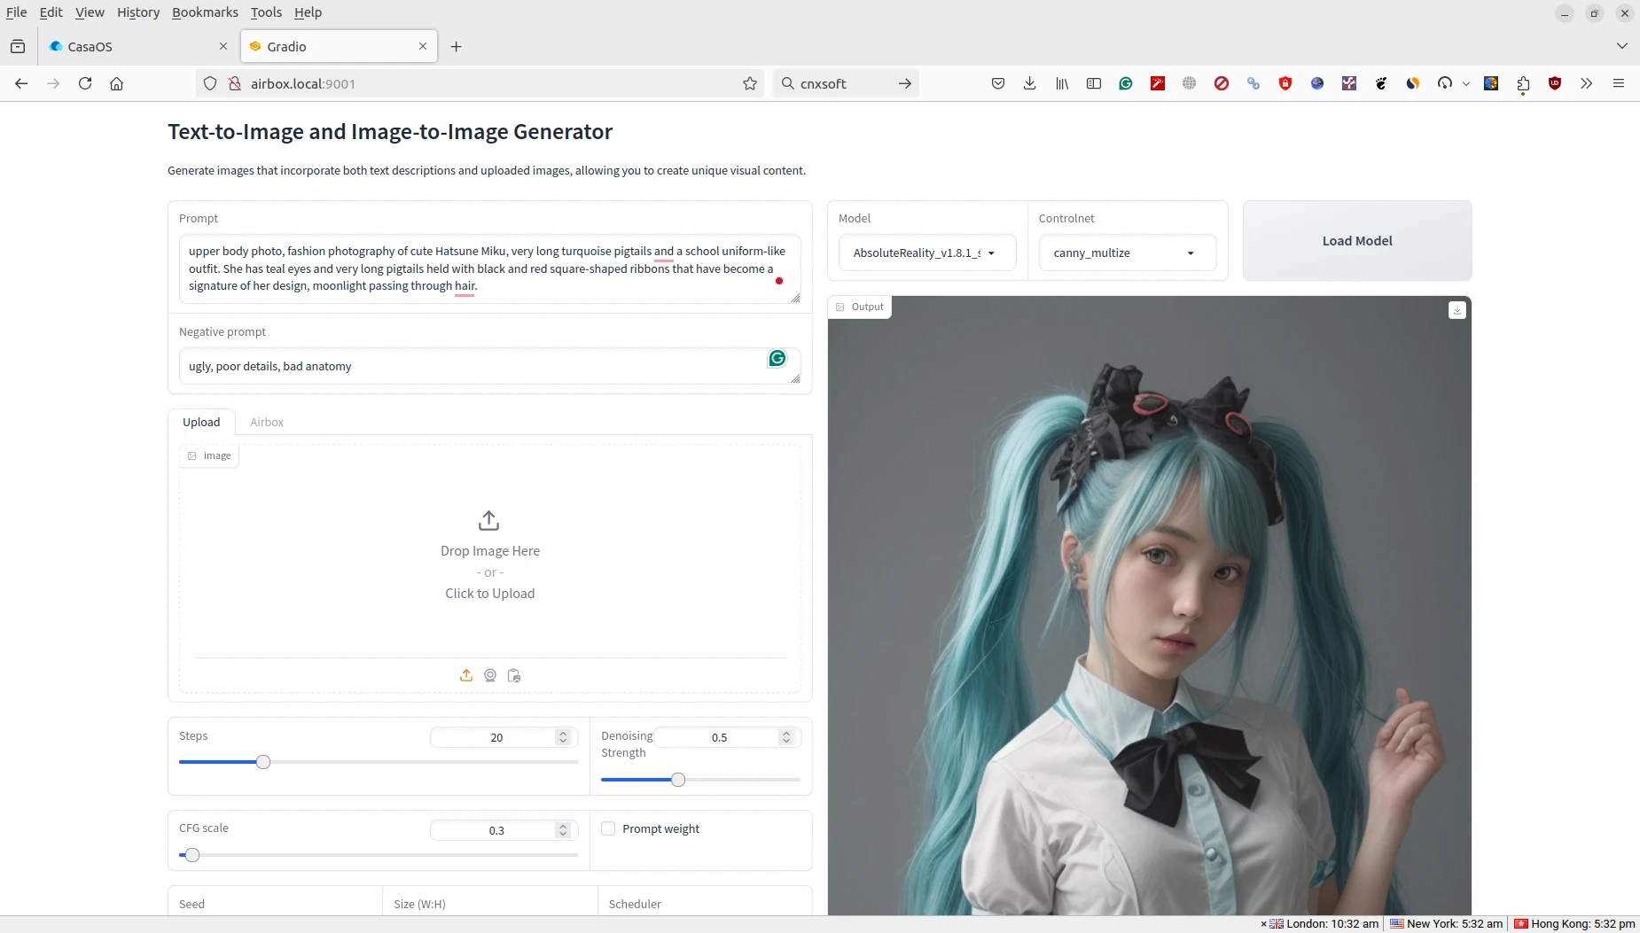Click the blue chain link extension icon

pyautogui.click(x=1253, y=83)
